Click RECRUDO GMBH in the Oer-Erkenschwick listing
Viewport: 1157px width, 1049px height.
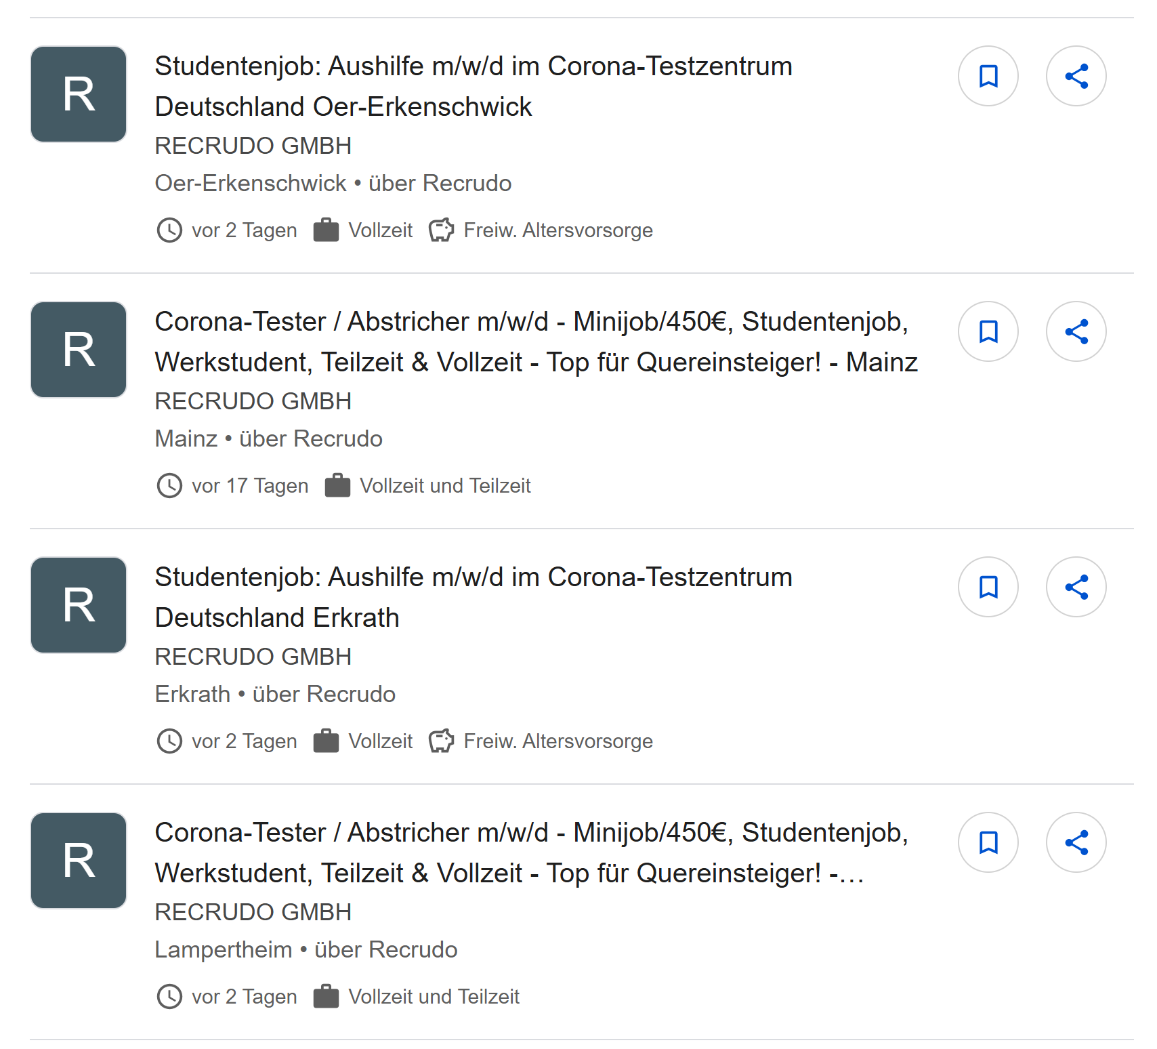pos(253,146)
